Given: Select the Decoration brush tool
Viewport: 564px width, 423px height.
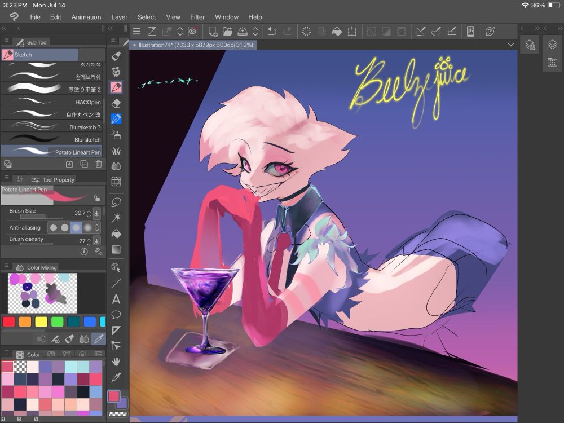Looking at the screenshot, I should click(116, 151).
